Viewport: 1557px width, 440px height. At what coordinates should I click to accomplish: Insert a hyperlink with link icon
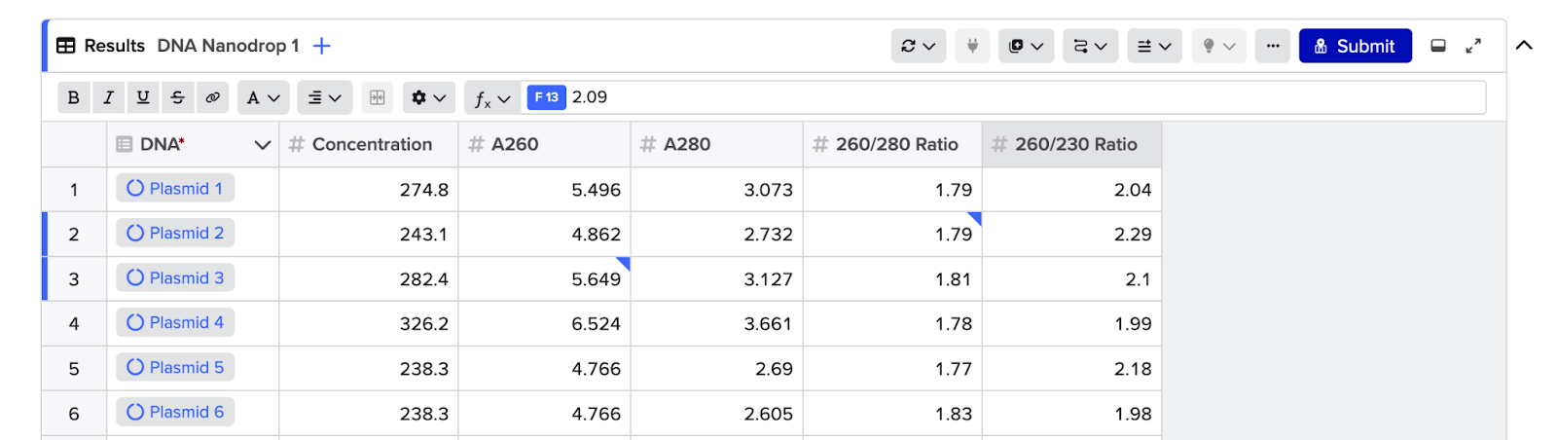pyautogui.click(x=212, y=97)
